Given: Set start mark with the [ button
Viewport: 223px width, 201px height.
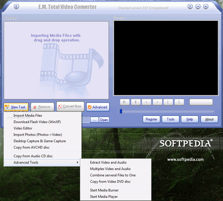Looking at the screenshot, I should [x=168, y=102].
